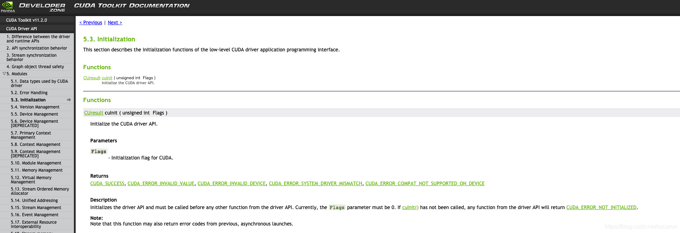
Task: Go to the Previous page link
Action: 91,22
